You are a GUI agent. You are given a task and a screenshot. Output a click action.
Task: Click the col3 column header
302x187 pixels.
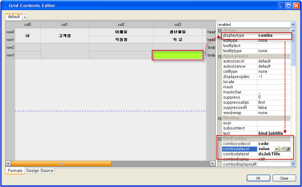(x=178, y=25)
